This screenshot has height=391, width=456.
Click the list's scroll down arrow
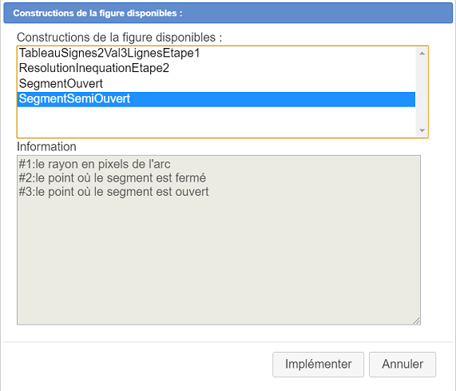pos(422,130)
